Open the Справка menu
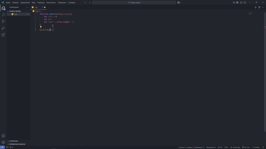The image size is (266, 149). click(71, 2)
